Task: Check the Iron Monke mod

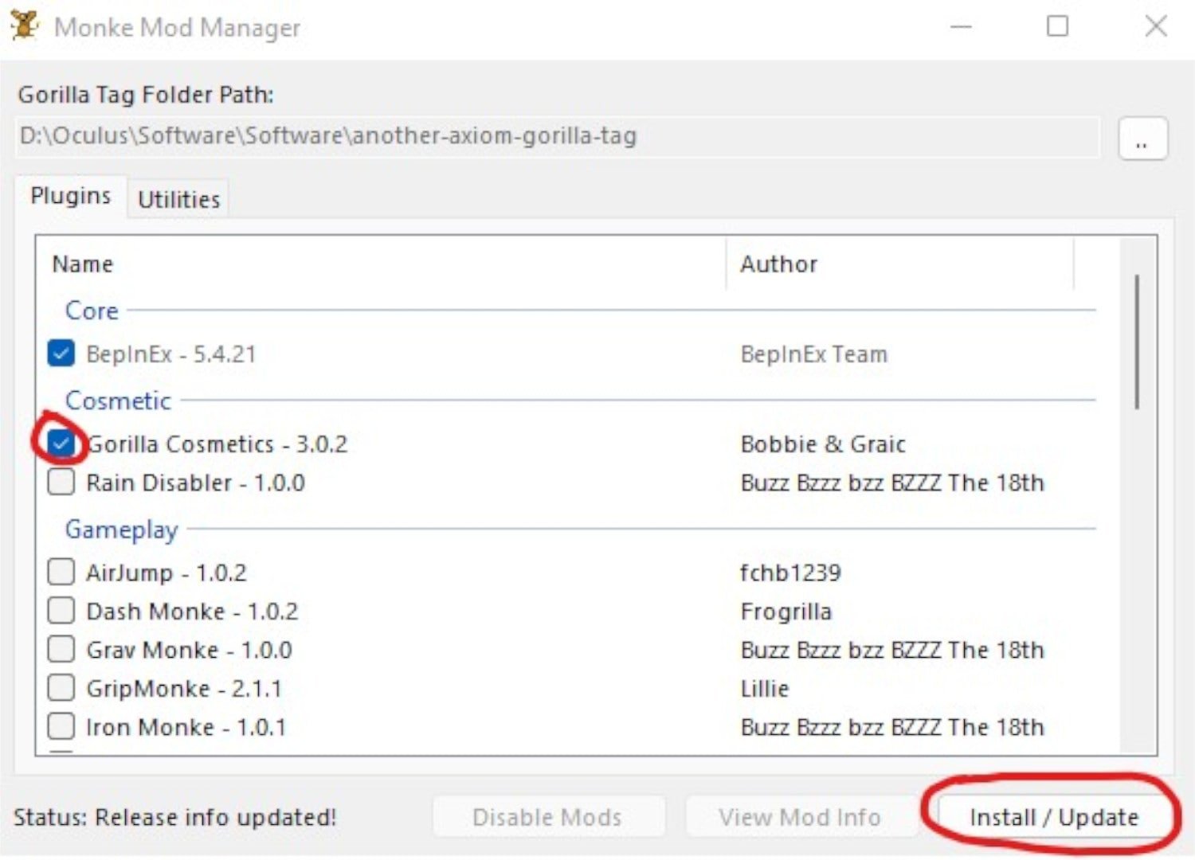Action: 60,725
